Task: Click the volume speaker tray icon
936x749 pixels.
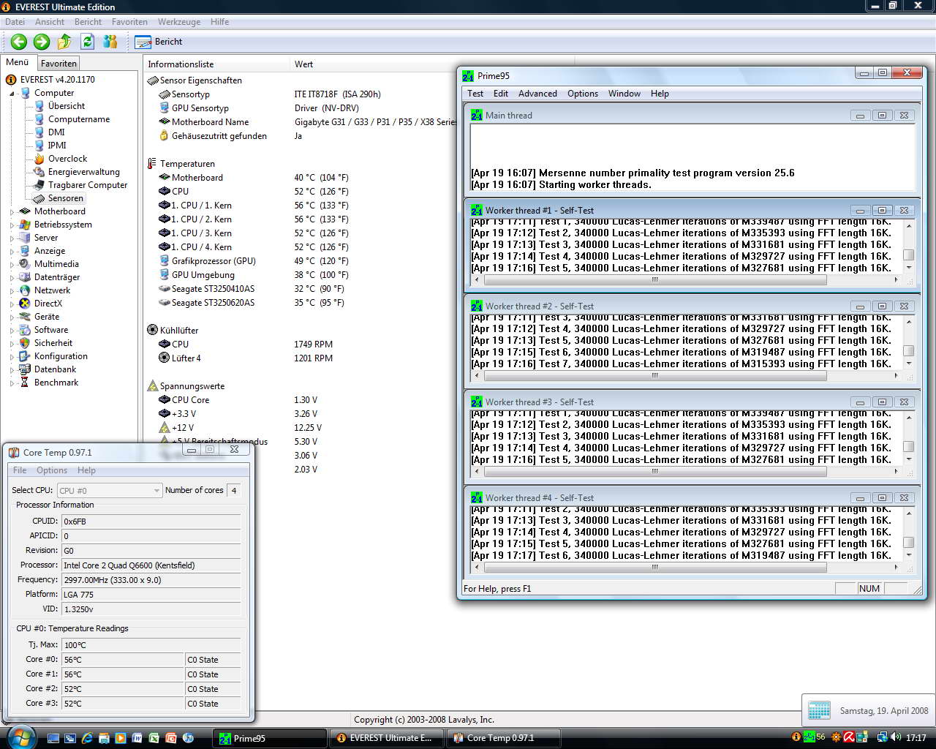Action: pos(897,737)
